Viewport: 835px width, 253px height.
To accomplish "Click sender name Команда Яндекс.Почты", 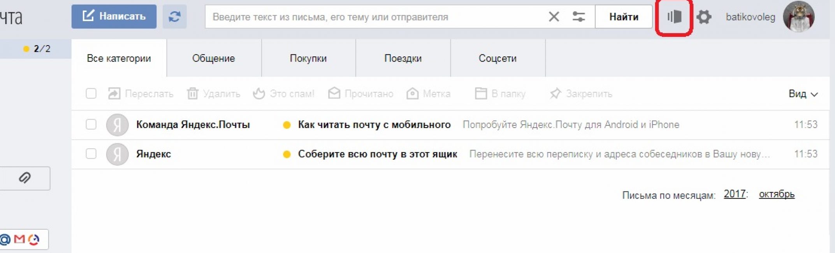I will pyautogui.click(x=193, y=125).
